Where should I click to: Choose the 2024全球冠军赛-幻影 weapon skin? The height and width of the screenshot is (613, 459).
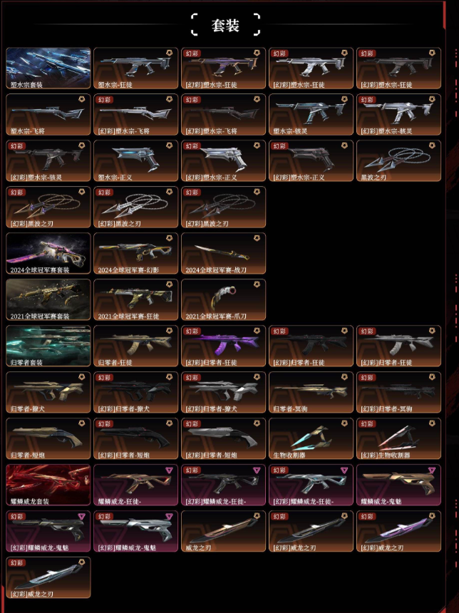(x=135, y=253)
